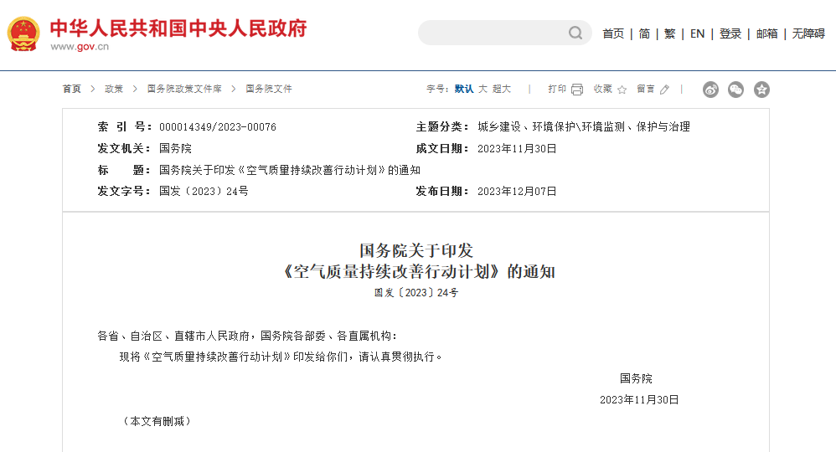
Task: Click the national emblem logo
Action: [23, 34]
